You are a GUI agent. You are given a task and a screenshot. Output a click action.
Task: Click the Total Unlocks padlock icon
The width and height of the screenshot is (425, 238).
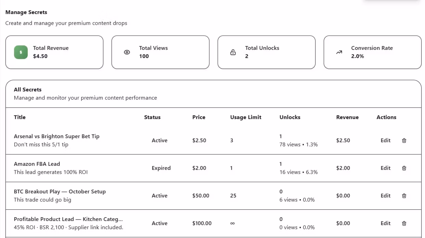(x=233, y=52)
